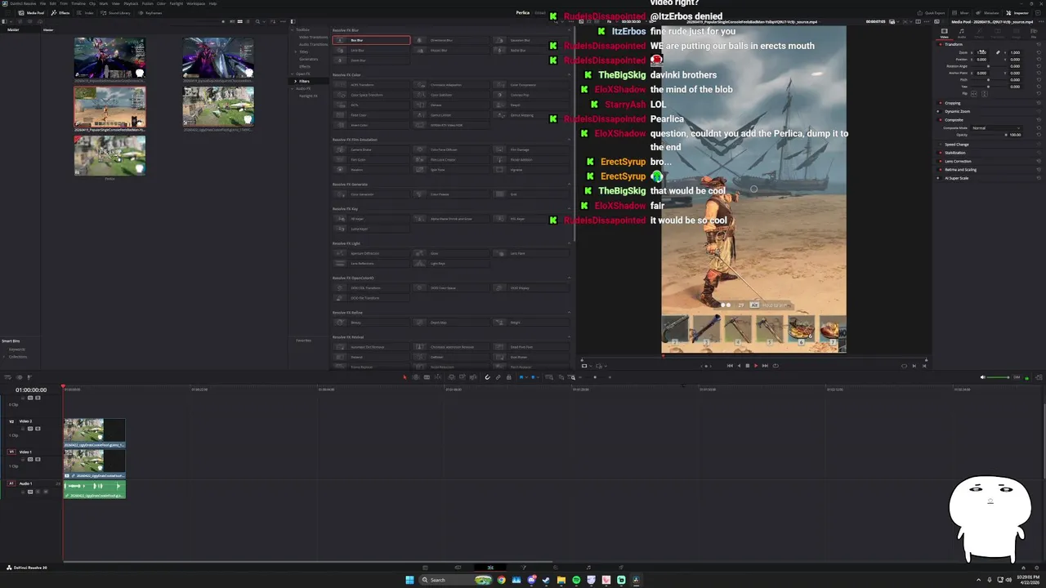Image resolution: width=1046 pixels, height=588 pixels.
Task: Open the Mixer panel
Action: 962,13
